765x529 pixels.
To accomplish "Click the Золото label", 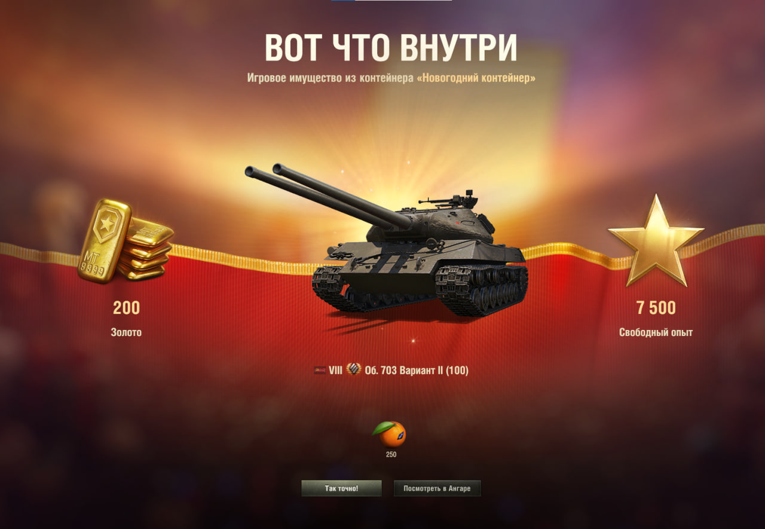I will [126, 332].
